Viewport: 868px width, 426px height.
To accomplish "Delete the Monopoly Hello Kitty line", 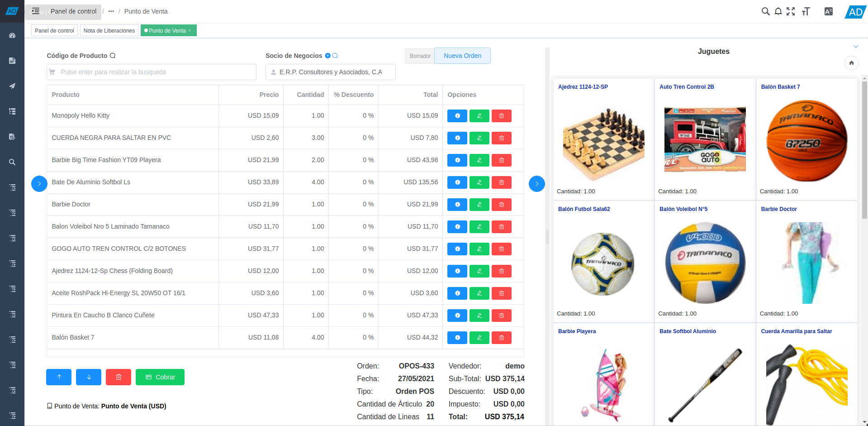I will pyautogui.click(x=501, y=116).
